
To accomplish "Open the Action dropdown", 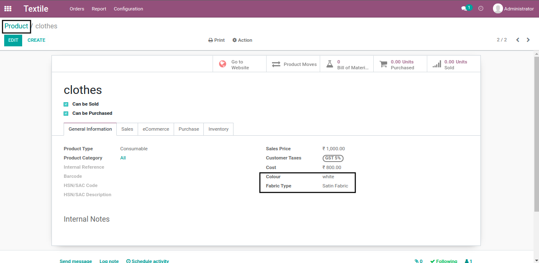I will tap(242, 40).
